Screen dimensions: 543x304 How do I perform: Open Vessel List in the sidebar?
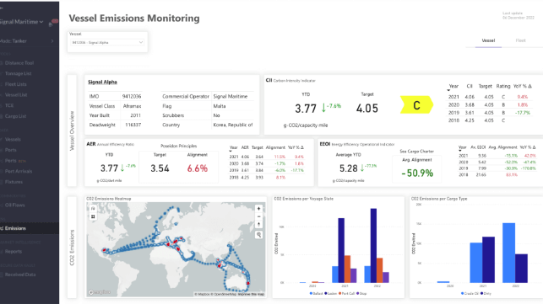point(16,95)
